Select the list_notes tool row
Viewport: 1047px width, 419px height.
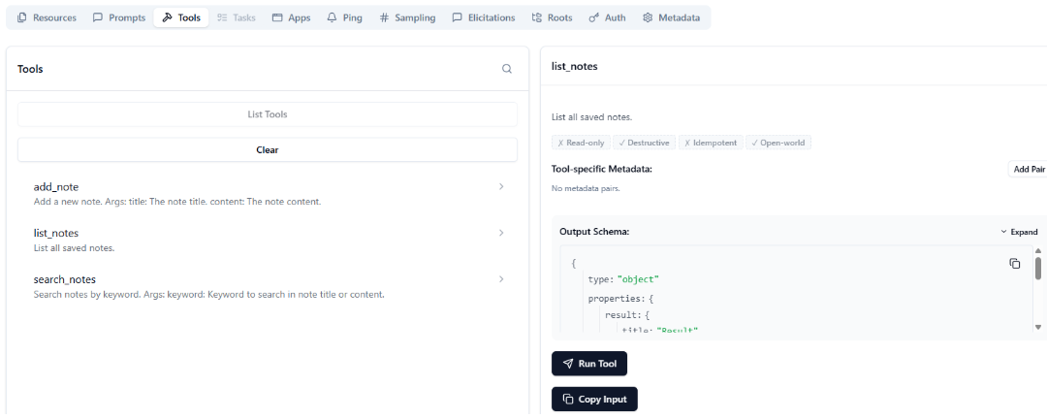(x=268, y=240)
